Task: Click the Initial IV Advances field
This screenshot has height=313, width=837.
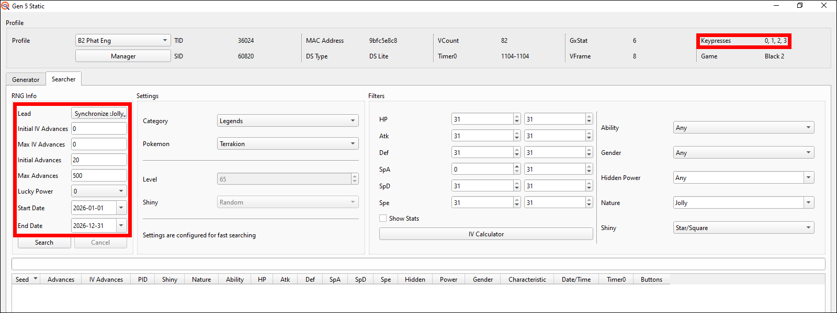Action: pos(99,128)
